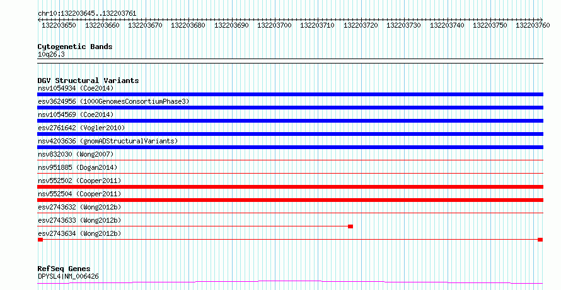Click ruler position 132203700
561x290 pixels.
click(x=274, y=25)
